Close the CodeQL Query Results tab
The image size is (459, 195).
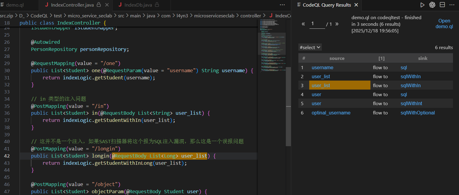pyautogui.click(x=356, y=5)
